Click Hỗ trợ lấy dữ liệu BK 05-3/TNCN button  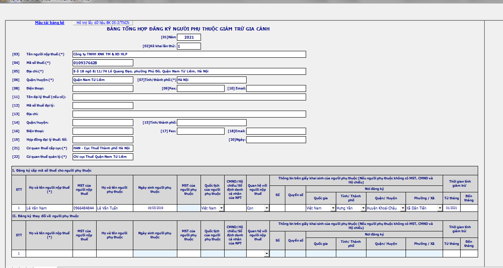pyautogui.click(x=103, y=23)
